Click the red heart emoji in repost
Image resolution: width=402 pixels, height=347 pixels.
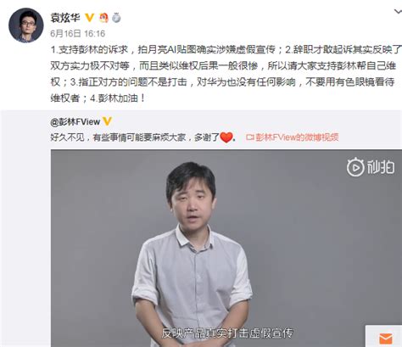coord(226,137)
